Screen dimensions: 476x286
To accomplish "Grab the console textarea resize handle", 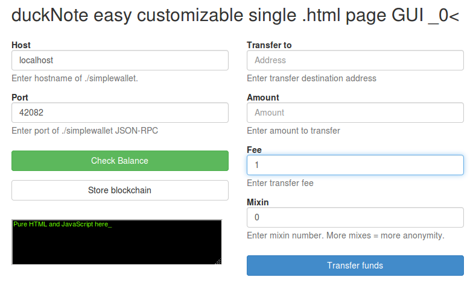I will point(218,261).
